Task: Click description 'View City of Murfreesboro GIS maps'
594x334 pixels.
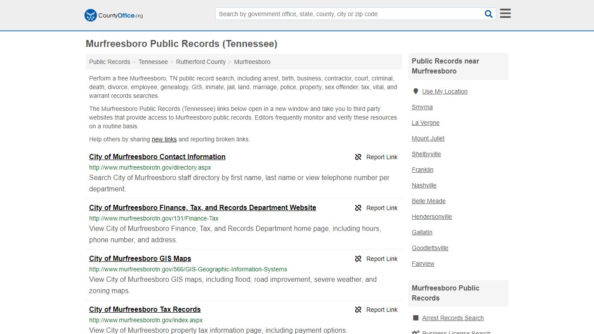Action: tap(233, 285)
